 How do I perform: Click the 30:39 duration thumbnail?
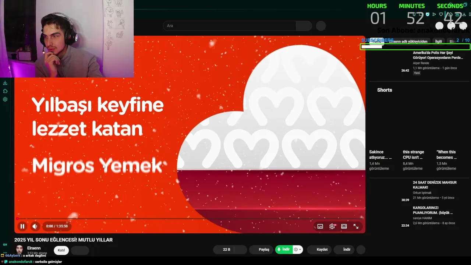pos(405,200)
